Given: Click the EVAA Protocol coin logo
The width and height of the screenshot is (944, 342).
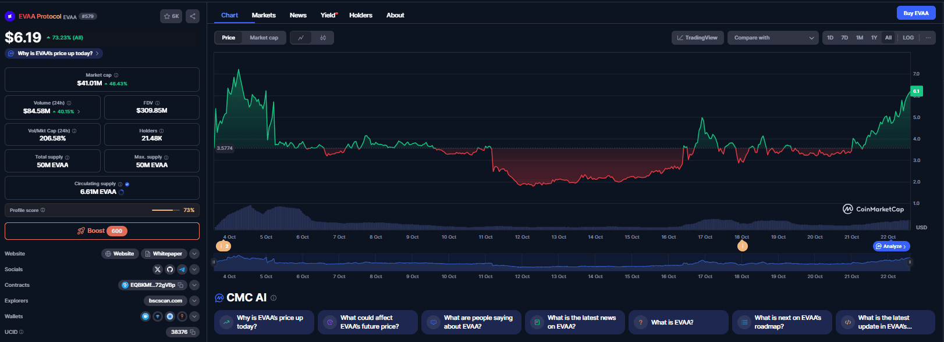Looking at the screenshot, I should coord(10,16).
